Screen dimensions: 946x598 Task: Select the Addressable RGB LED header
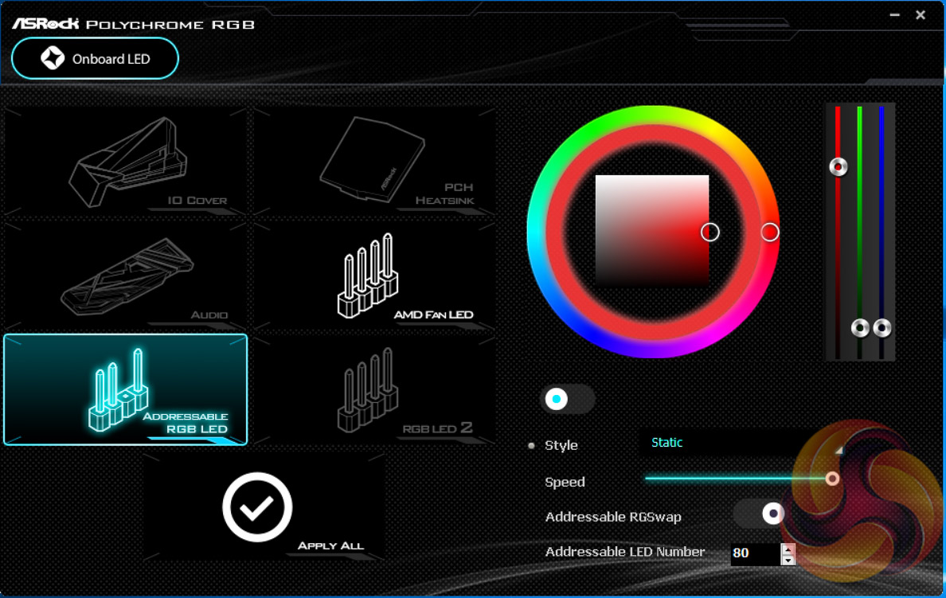[x=126, y=390]
